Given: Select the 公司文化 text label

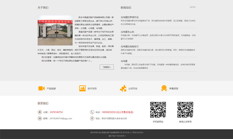Looking at the screenshot, I should click(x=133, y=88).
